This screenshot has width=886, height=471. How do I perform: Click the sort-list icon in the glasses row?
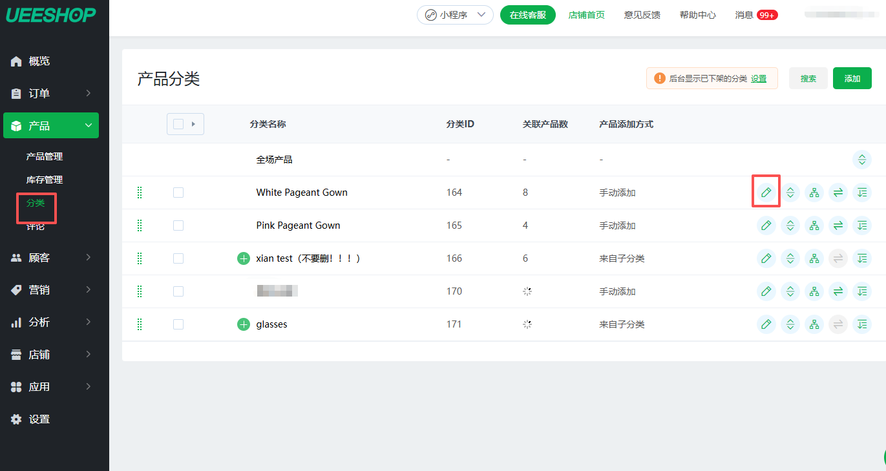click(862, 324)
